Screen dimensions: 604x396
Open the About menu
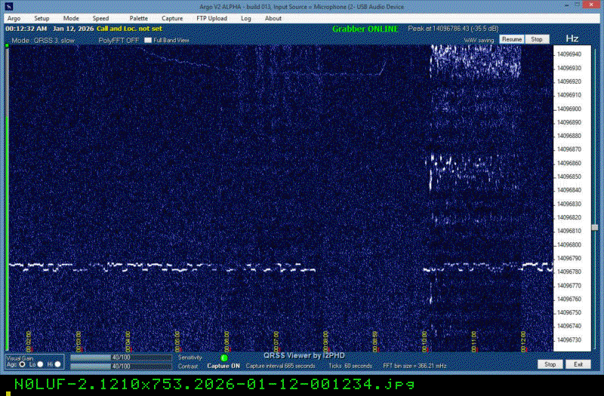(x=273, y=18)
